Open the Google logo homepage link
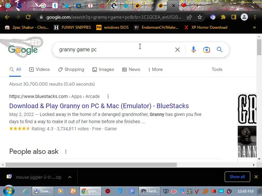The image size is (262, 196). click(x=23, y=50)
